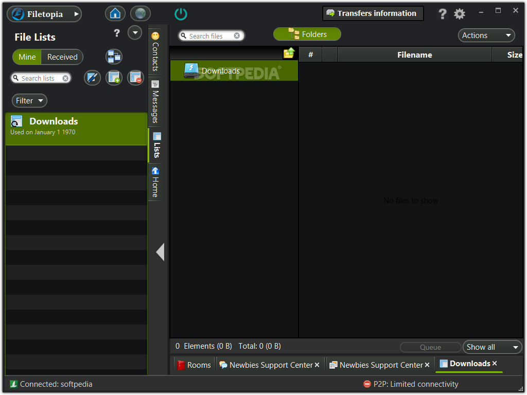This screenshot has width=527, height=395.
Task: Click the add new list icon
Action: pos(114,78)
